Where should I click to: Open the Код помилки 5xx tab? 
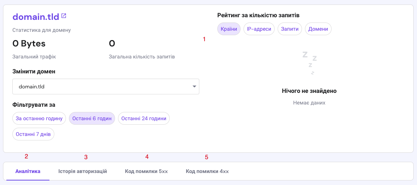click(x=146, y=172)
